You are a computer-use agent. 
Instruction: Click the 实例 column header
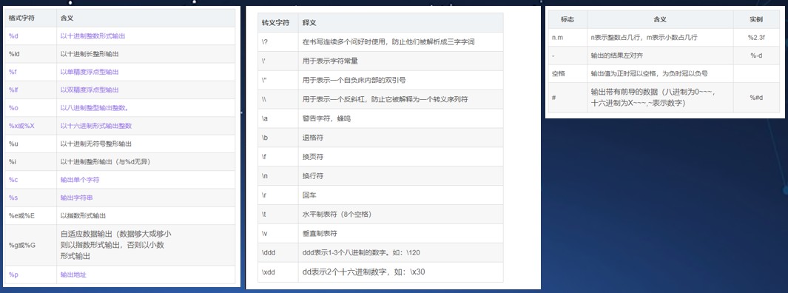tap(756, 19)
